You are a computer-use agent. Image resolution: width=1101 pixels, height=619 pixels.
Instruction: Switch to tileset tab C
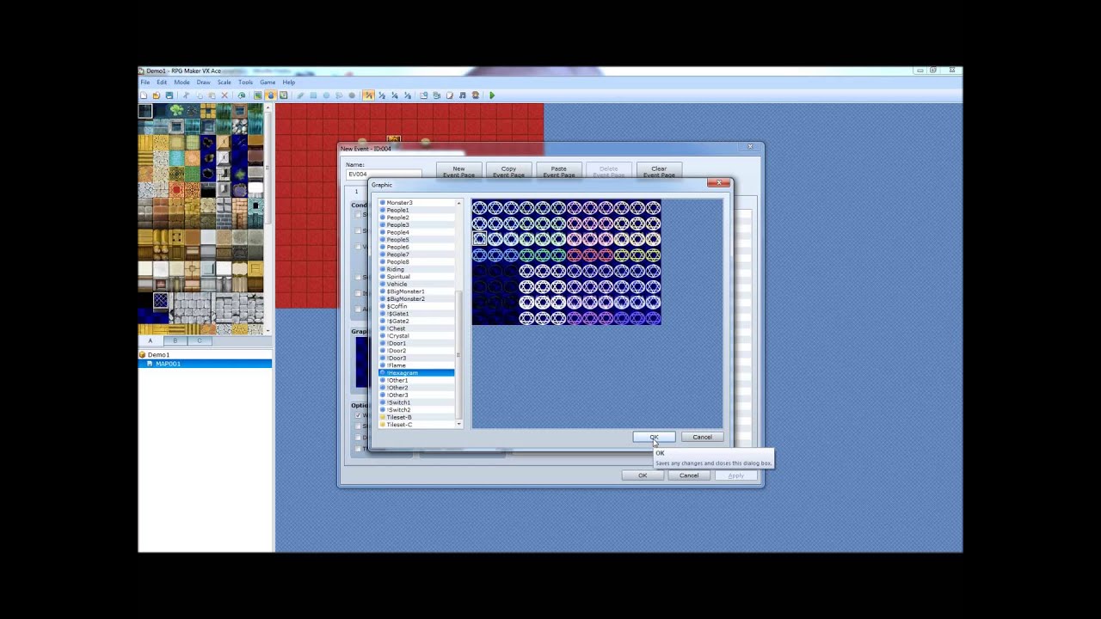200,340
